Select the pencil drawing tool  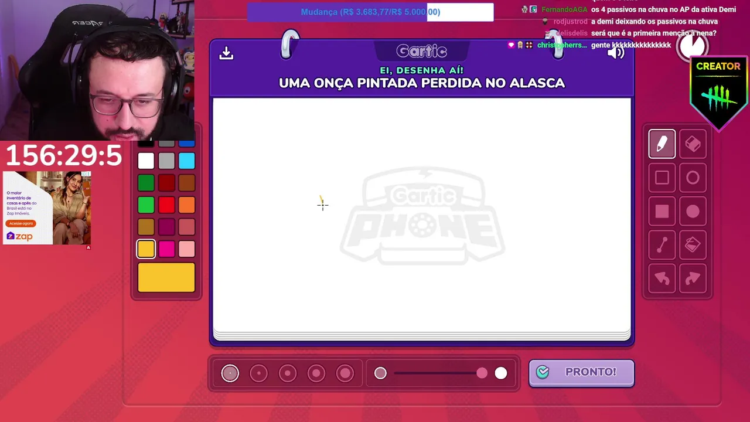662,144
